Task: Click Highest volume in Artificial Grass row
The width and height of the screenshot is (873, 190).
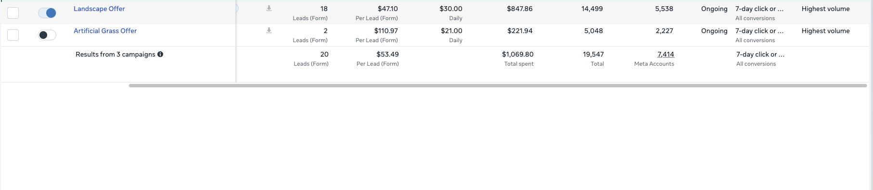Action: [x=825, y=31]
